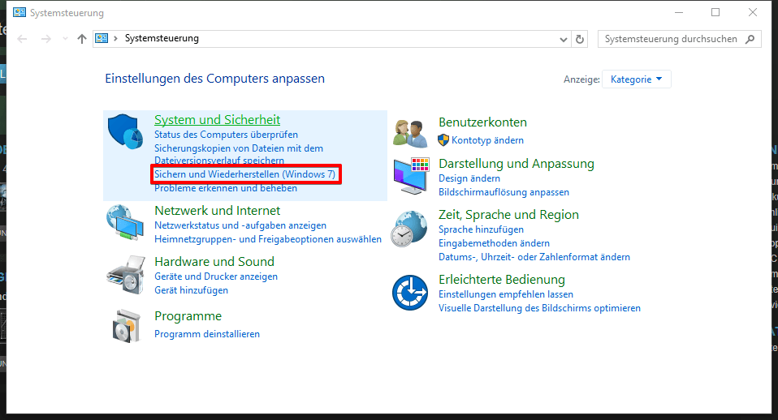Click Eingabemethoden ändern link
The image size is (778, 420).
coord(495,243)
